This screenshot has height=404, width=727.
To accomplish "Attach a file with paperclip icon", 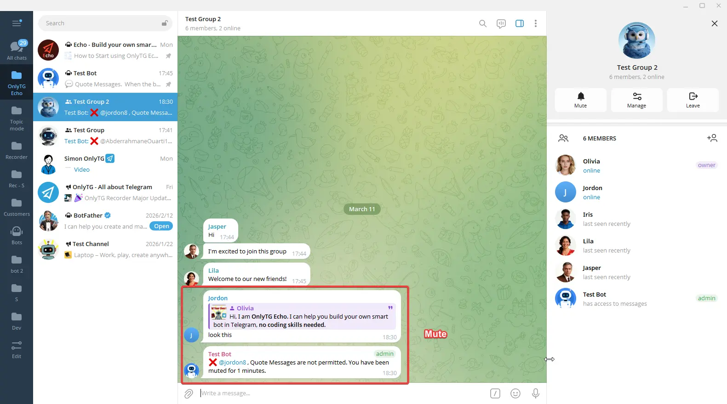I will (x=189, y=393).
